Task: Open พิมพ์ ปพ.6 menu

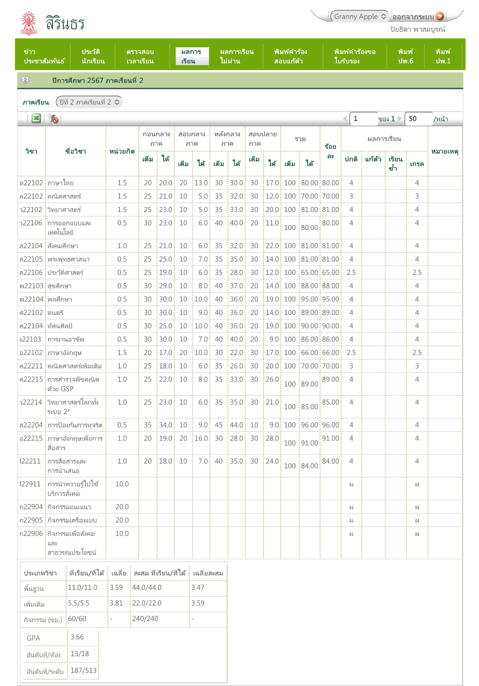Action: [405, 56]
